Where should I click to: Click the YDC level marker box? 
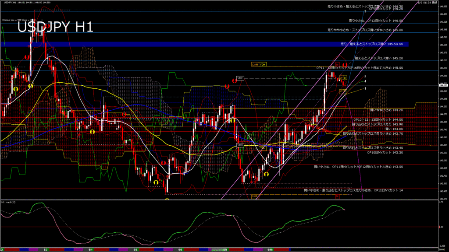[240, 78]
